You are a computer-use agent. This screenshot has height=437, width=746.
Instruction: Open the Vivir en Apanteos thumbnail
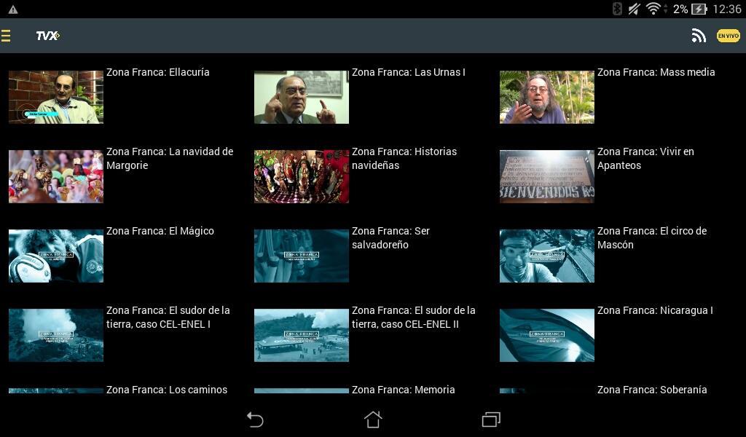point(547,176)
